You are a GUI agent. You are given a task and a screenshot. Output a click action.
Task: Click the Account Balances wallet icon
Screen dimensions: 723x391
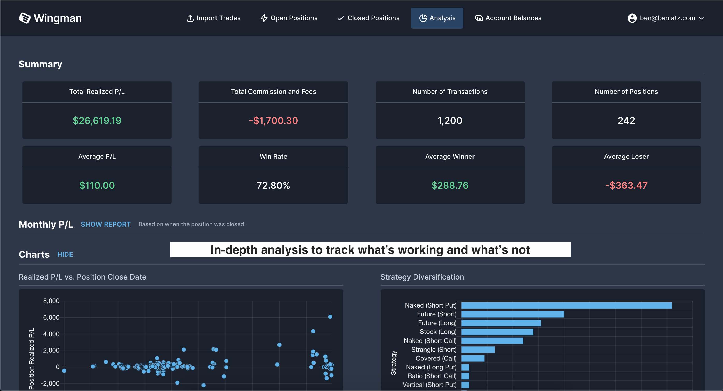point(479,18)
